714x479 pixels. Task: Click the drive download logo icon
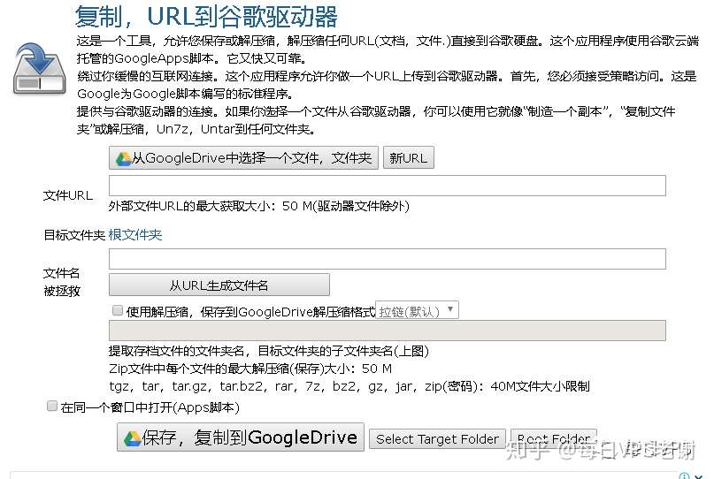(x=40, y=69)
